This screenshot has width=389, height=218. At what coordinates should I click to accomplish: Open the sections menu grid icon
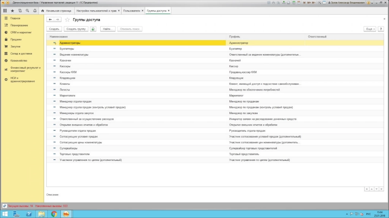point(5,11)
